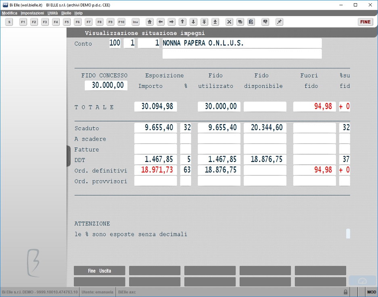Click the Home house icon
The width and height of the screenshot is (378, 297).
click(150, 22)
